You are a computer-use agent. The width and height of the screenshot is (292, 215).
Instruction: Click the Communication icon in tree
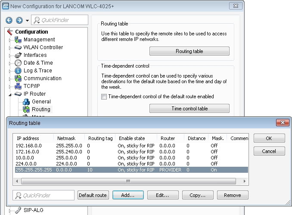18,78
